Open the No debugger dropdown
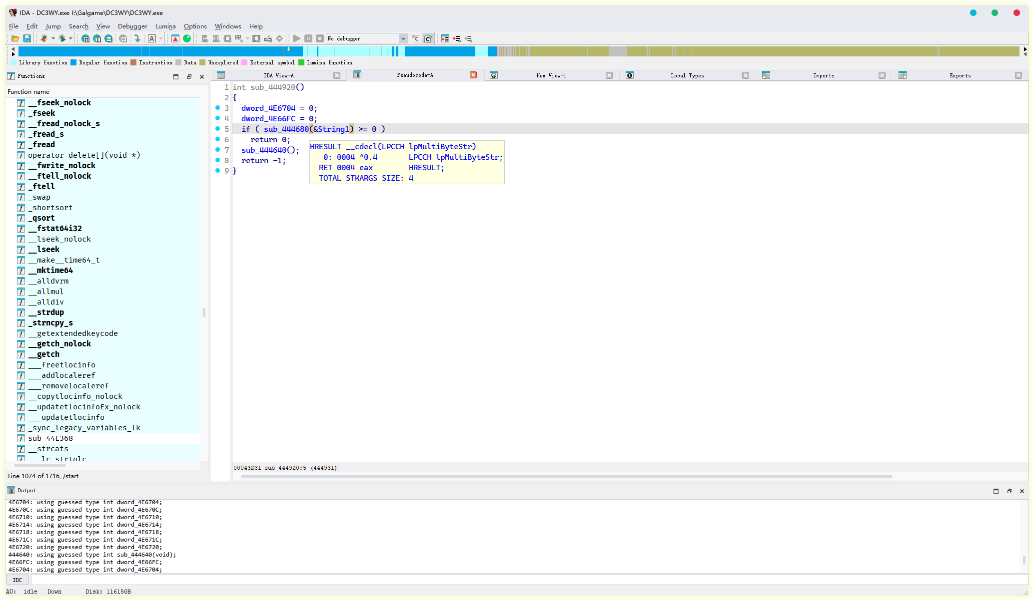The width and height of the screenshot is (1034, 601). [403, 38]
